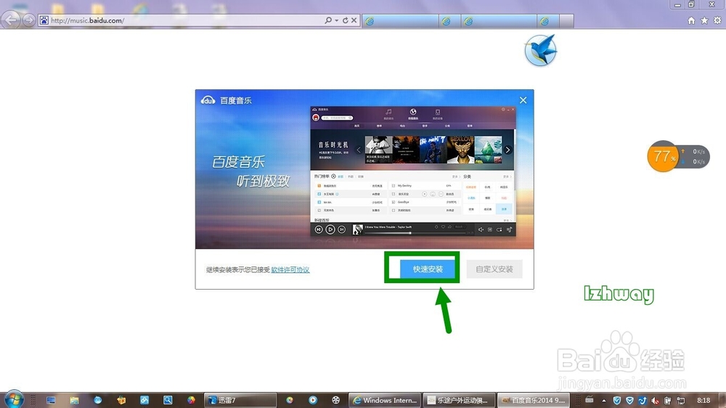Open the browser Tools gear menu

[717, 20]
